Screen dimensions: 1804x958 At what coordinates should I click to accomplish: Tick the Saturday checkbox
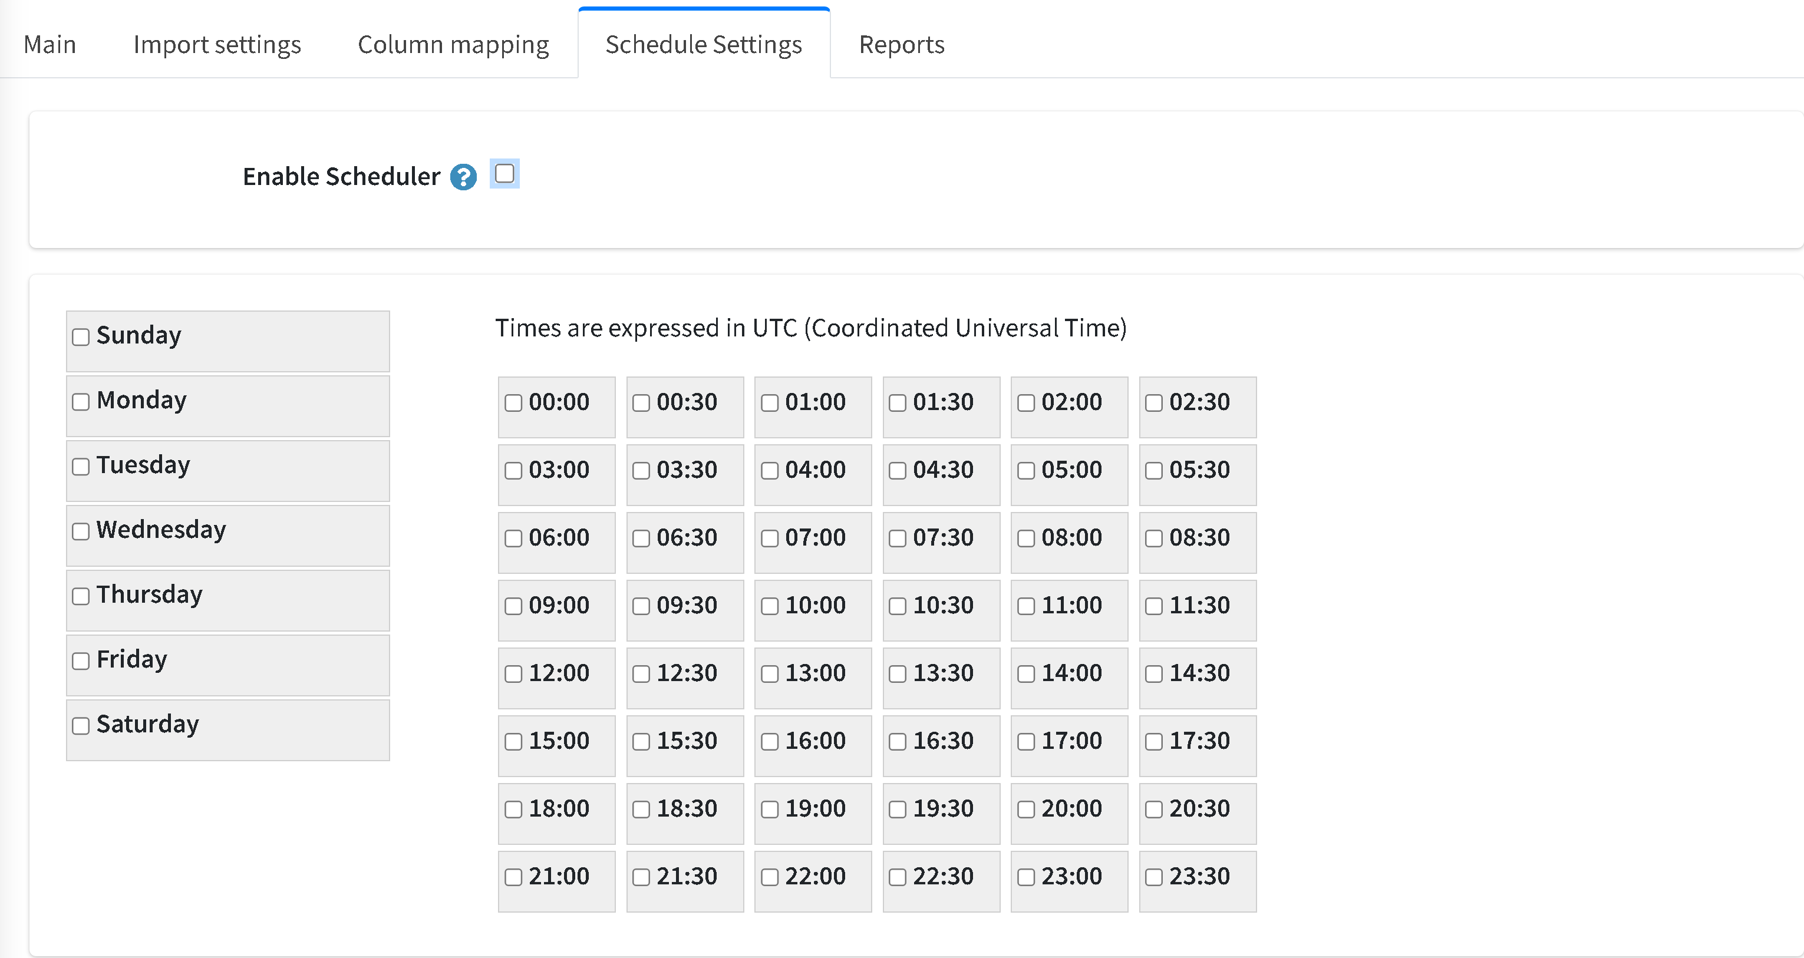click(81, 725)
